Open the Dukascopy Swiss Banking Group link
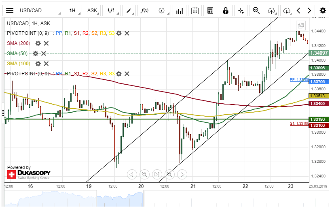This screenshot has width=332, height=207. pyautogui.click(x=29, y=175)
